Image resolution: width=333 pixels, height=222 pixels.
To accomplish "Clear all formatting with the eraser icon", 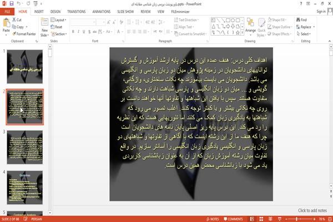I will (121, 22).
